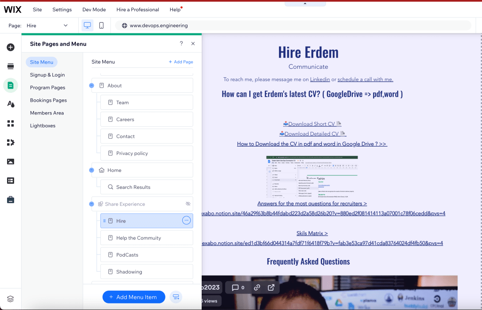Open the Pages & Menu green page icon
482x310 pixels.
pos(10,85)
